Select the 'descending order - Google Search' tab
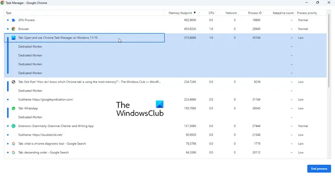This screenshot has width=335, height=177. (166, 153)
